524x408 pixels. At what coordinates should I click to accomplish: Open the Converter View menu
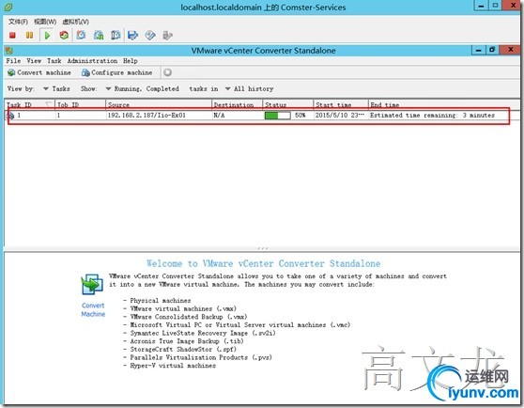click(x=34, y=60)
